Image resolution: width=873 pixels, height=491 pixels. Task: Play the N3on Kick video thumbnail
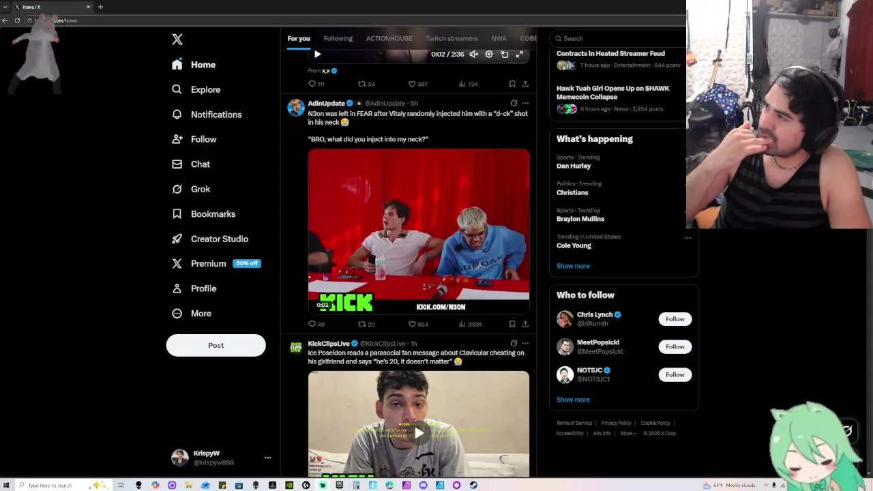coord(418,232)
